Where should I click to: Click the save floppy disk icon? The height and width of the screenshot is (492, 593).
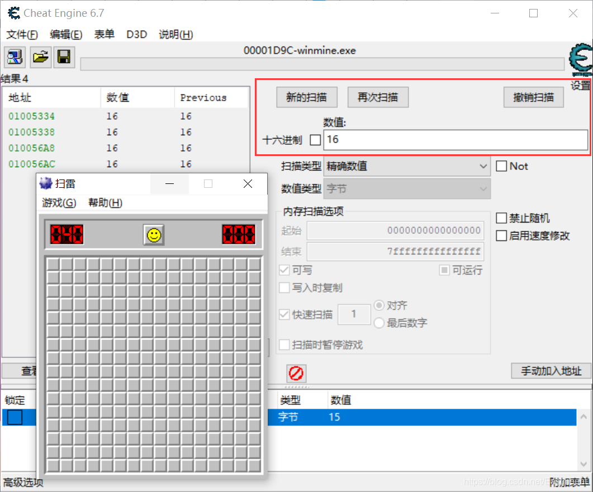click(64, 57)
